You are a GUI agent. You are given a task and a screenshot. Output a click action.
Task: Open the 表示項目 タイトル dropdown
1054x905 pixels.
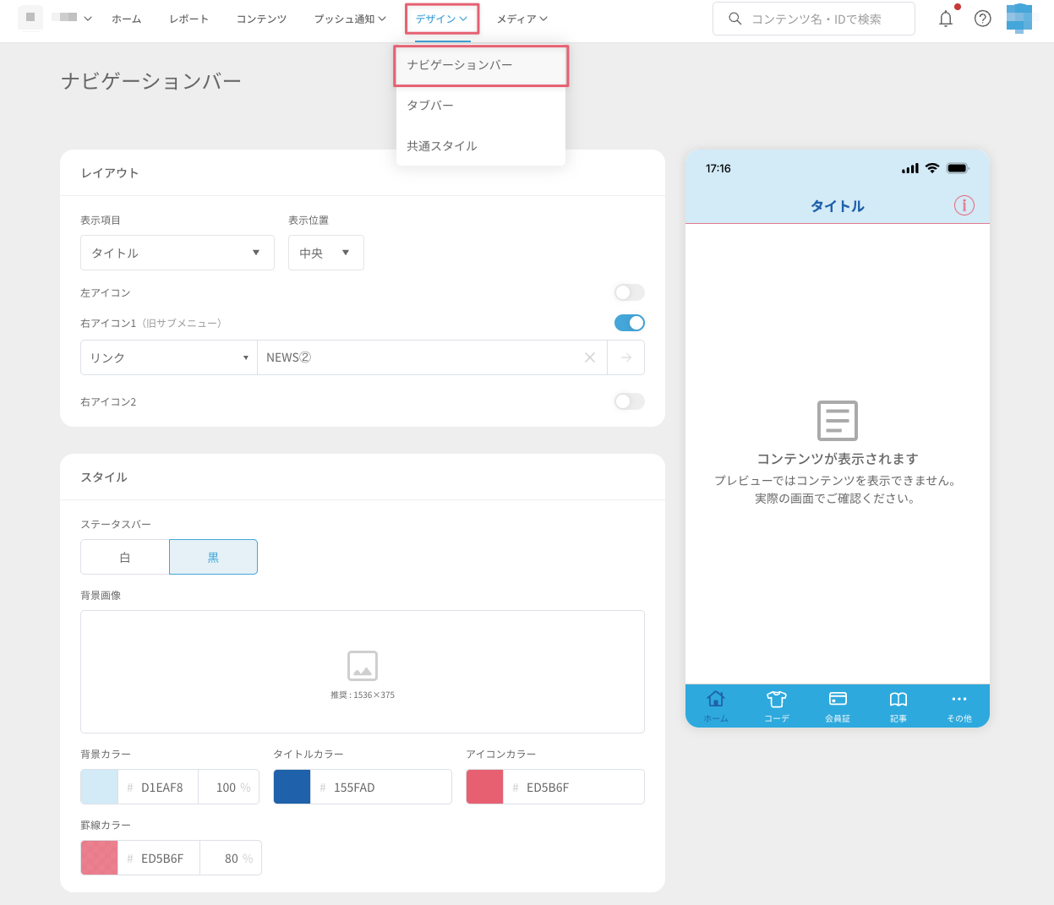click(177, 253)
